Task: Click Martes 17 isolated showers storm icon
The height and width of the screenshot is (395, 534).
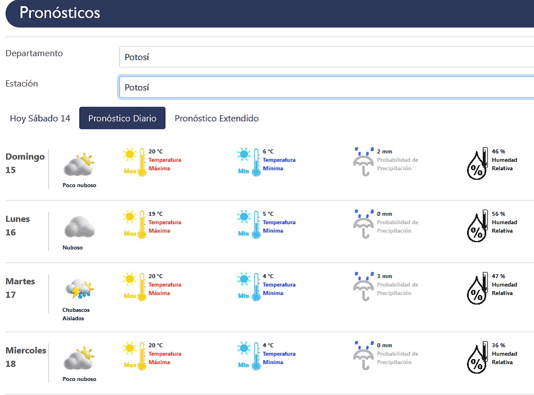Action: click(79, 289)
